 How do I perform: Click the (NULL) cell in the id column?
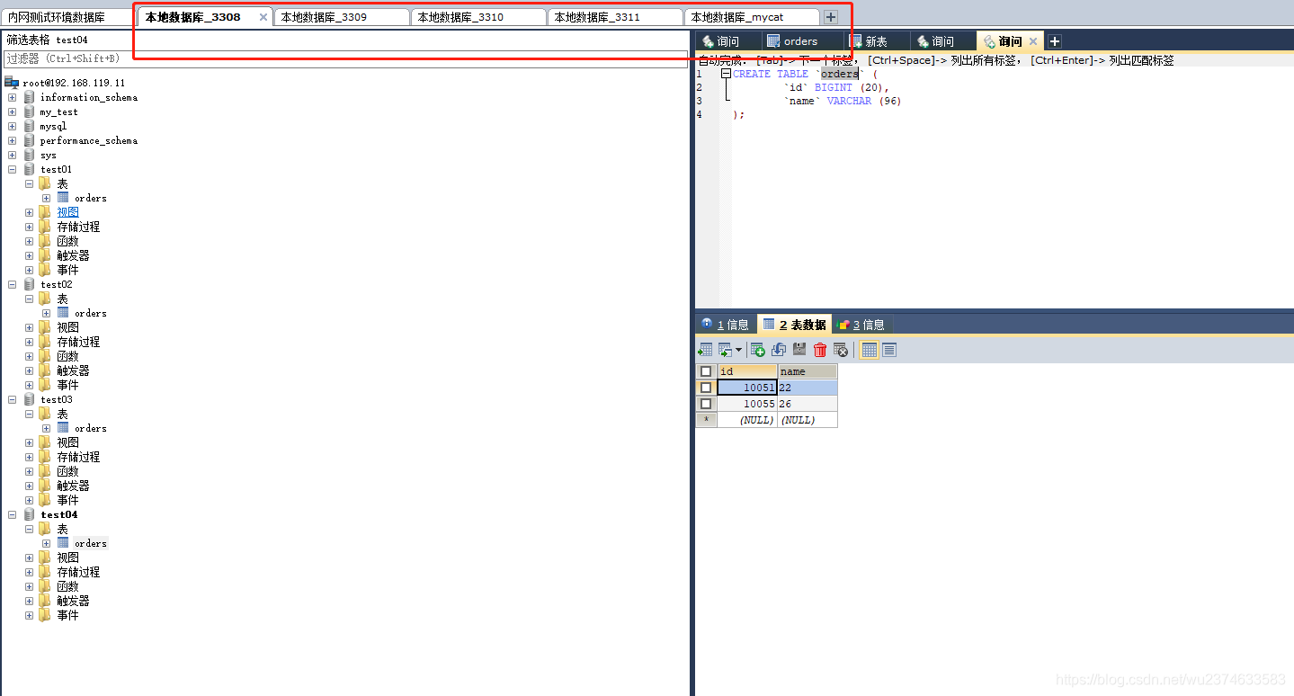(x=747, y=420)
